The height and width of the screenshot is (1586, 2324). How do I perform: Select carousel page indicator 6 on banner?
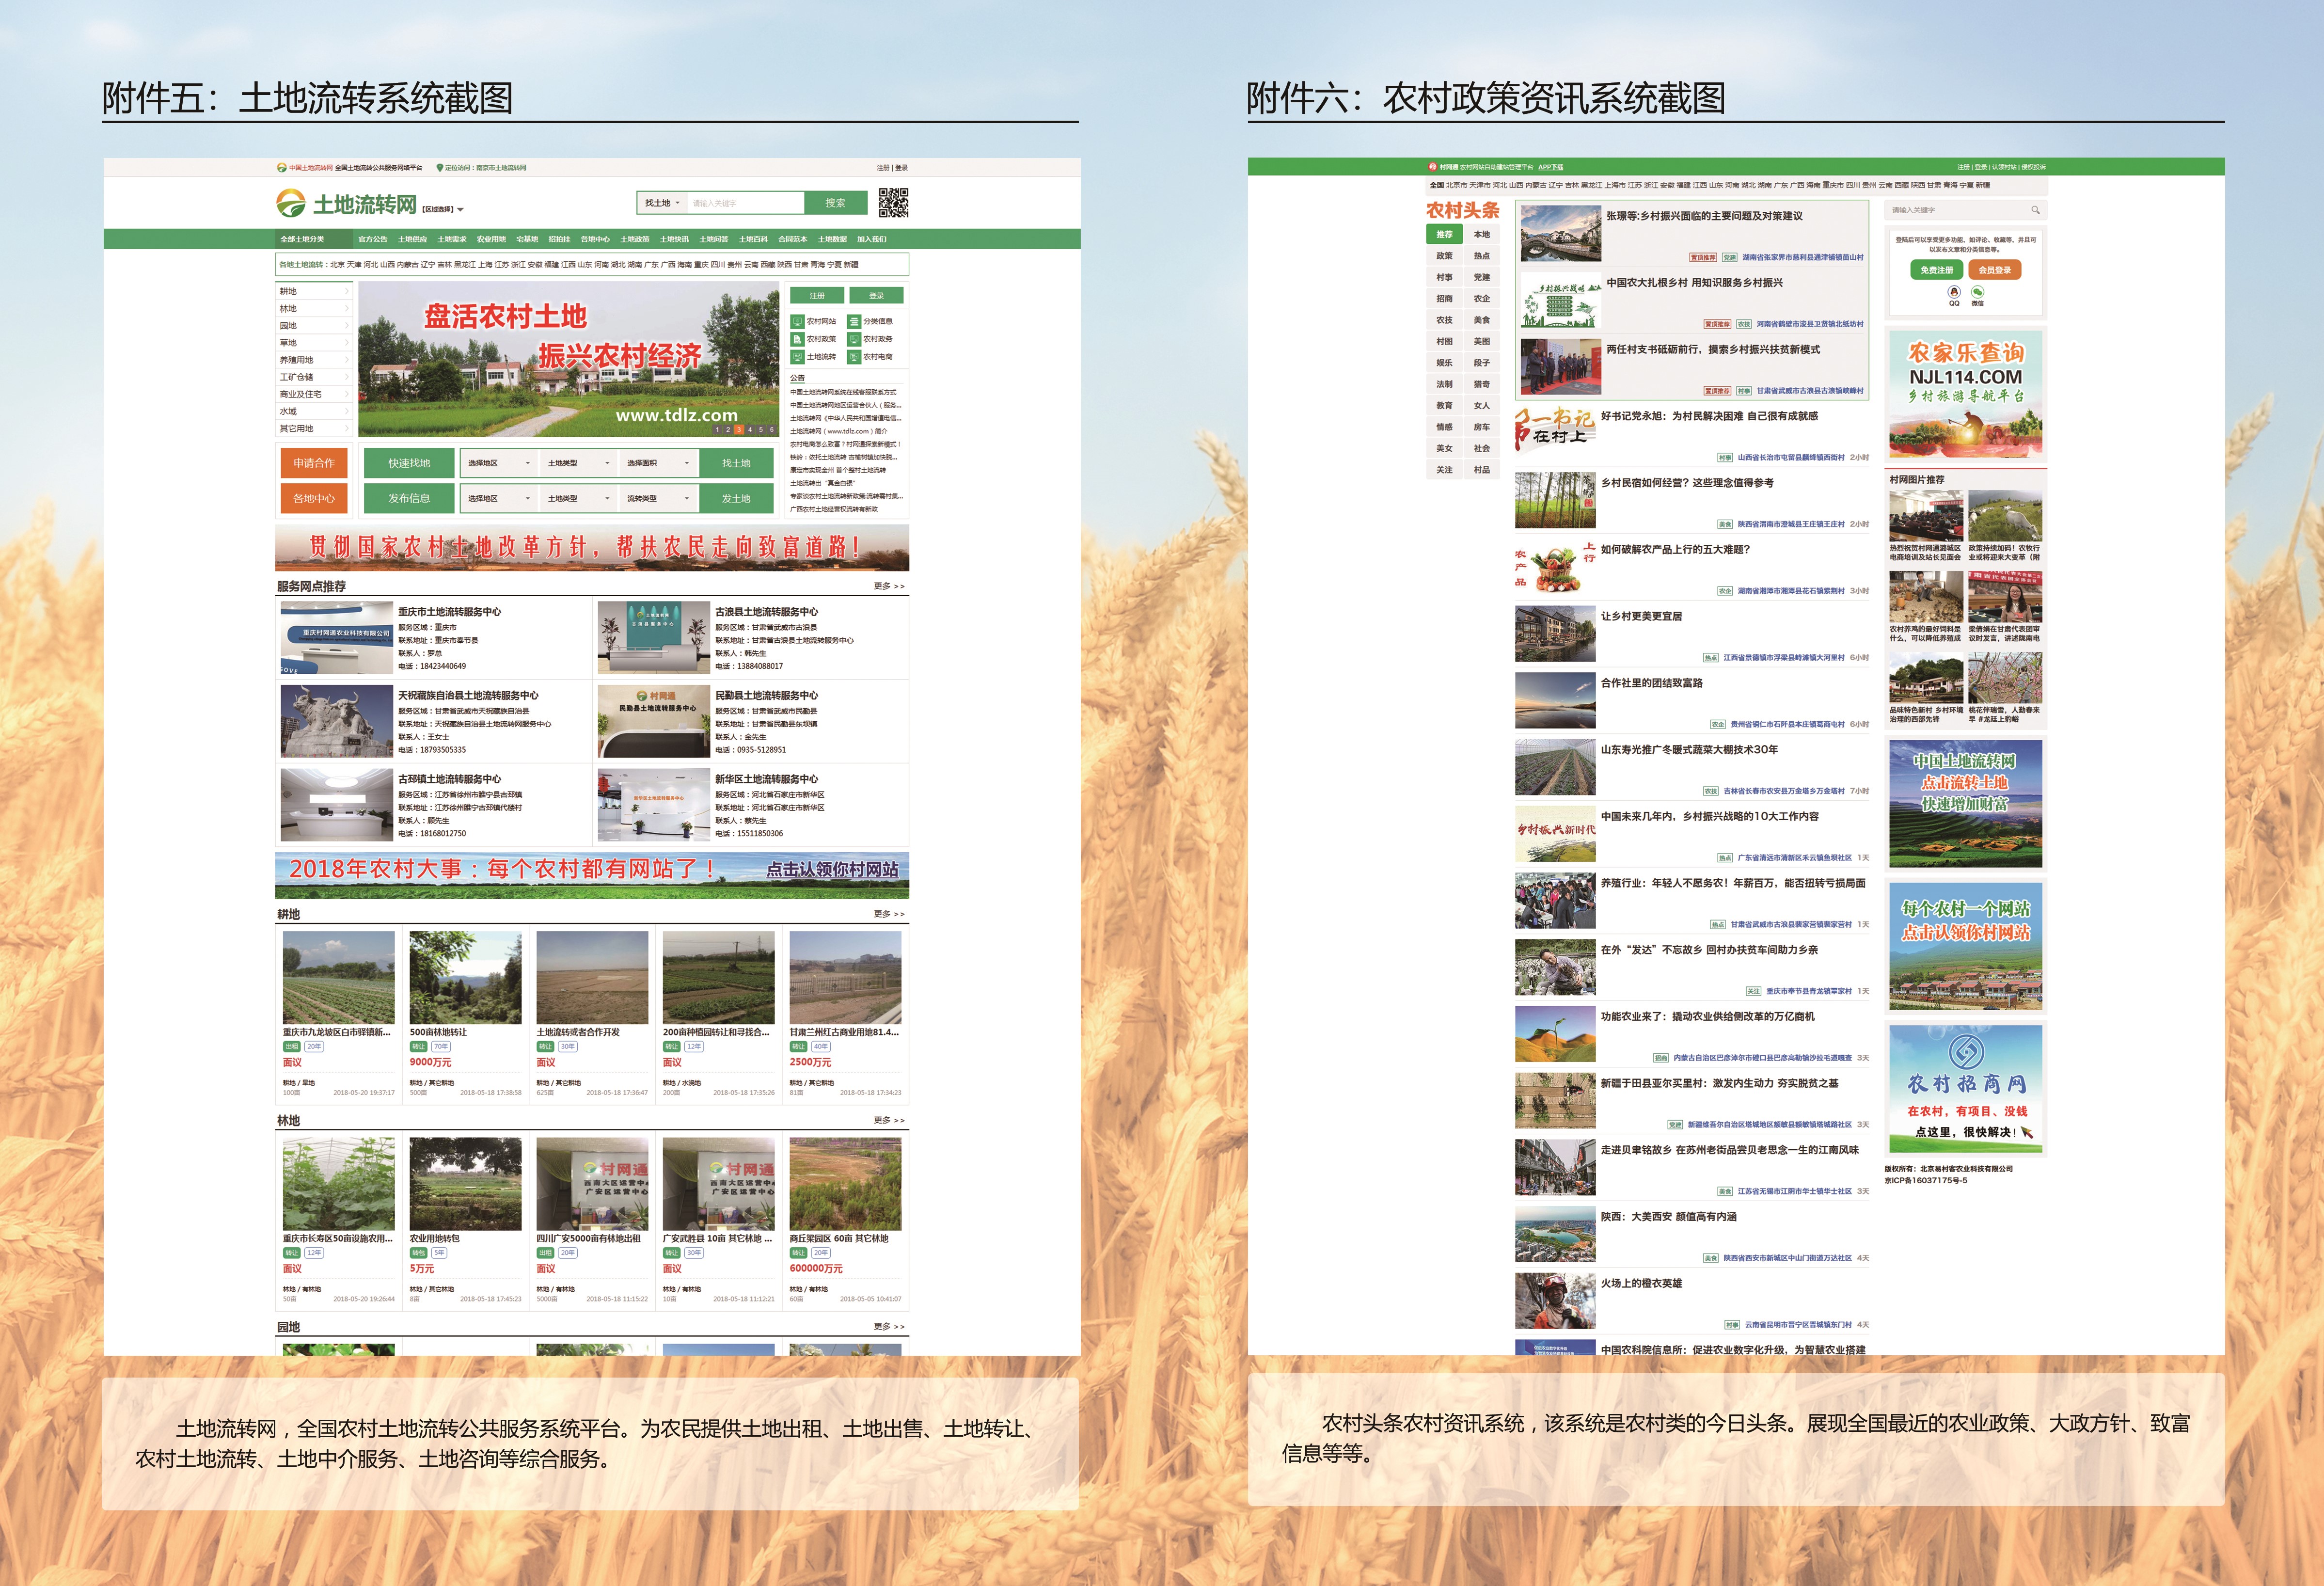772,430
